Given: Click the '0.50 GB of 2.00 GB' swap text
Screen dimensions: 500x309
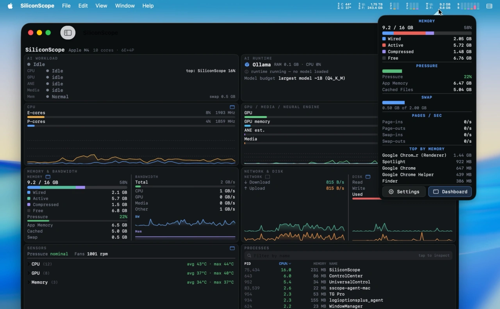Looking at the screenshot, I should [404, 108].
